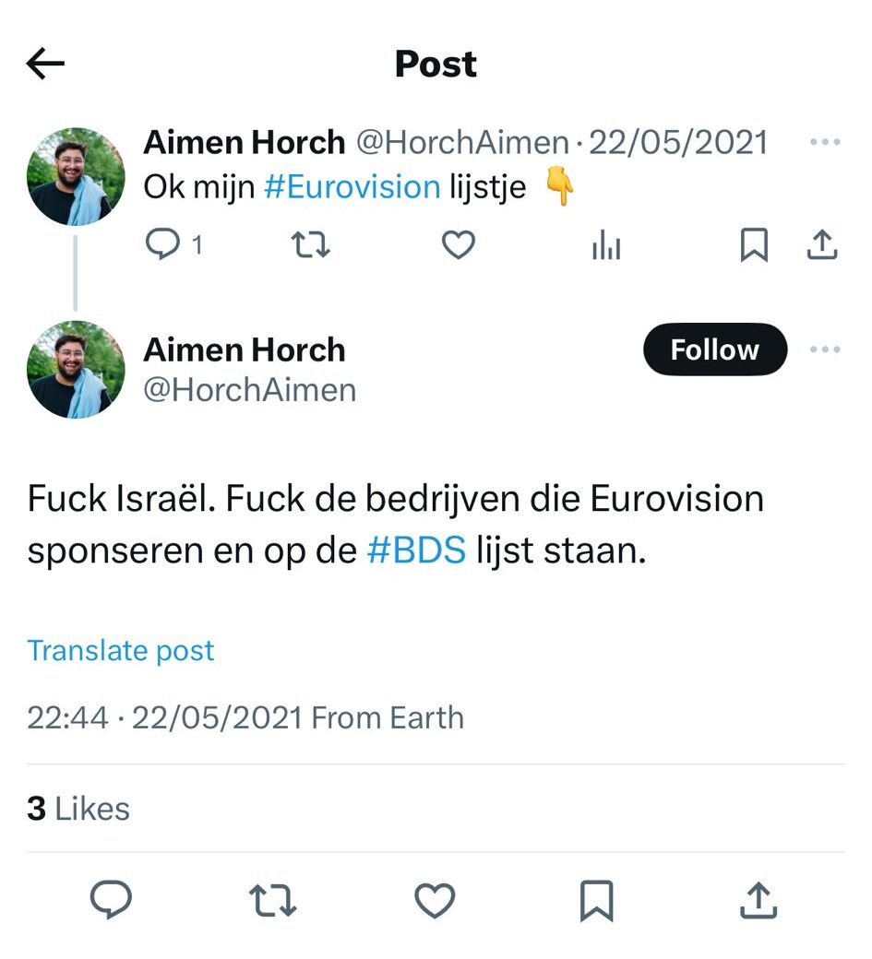View the 3 Likes list
Viewport: 872px width, 959px height.
point(78,809)
